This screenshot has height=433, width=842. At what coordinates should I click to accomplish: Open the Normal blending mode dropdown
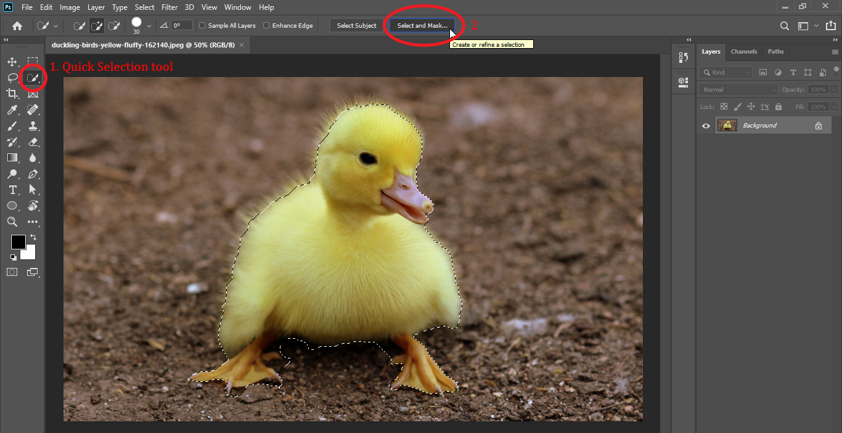(737, 89)
